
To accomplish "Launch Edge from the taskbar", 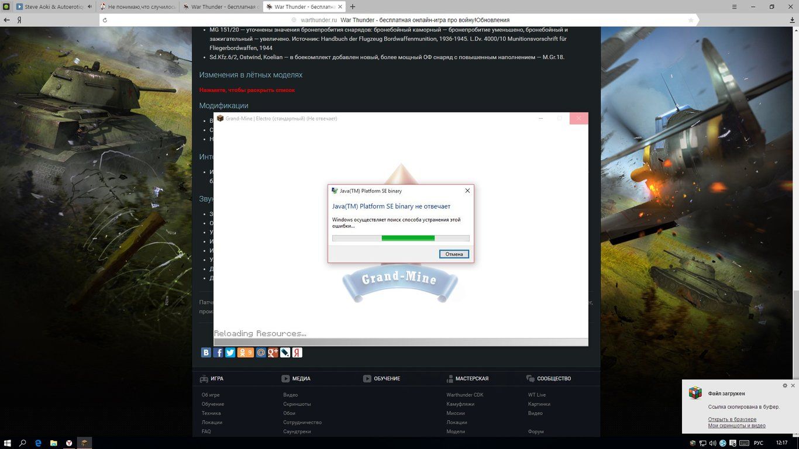I will 39,443.
